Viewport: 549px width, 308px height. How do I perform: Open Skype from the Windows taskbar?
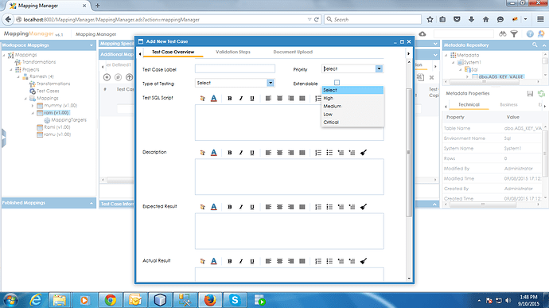(x=235, y=300)
